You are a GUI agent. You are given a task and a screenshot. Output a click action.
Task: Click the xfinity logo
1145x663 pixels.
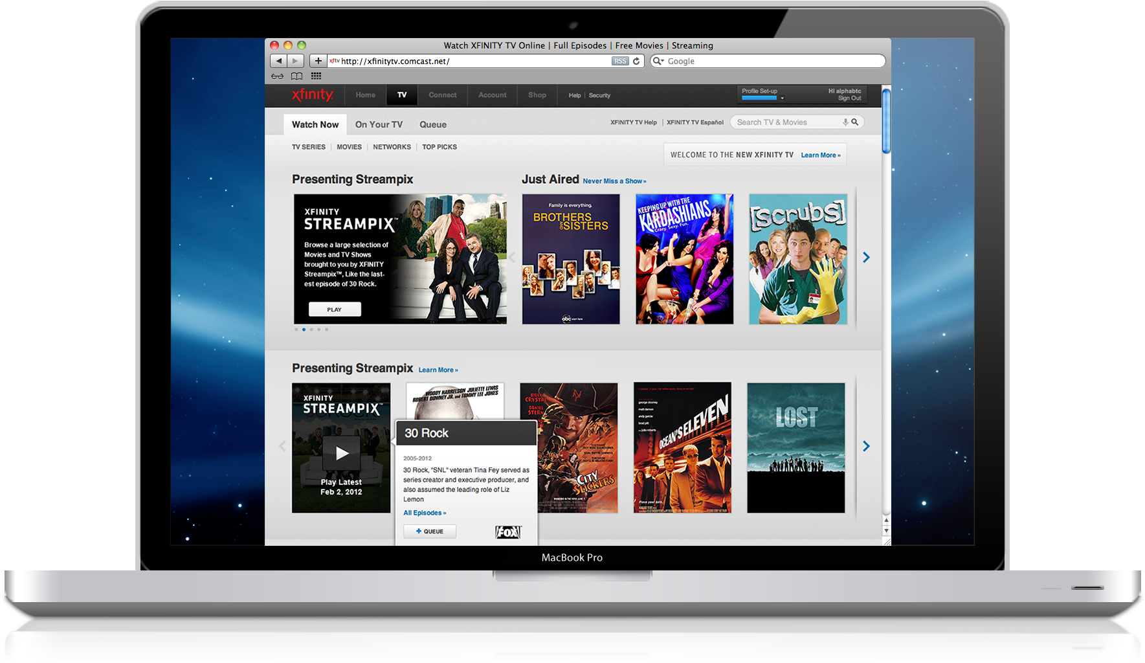tap(313, 95)
